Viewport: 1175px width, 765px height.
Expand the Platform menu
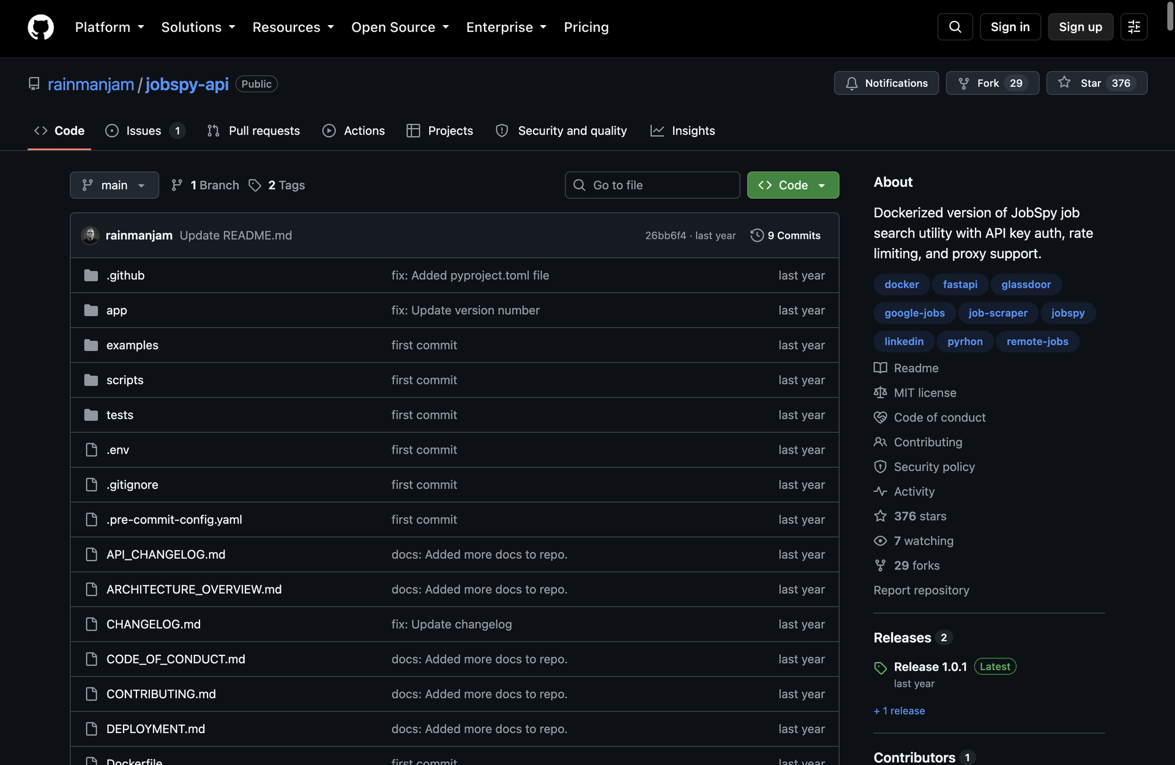(x=110, y=27)
